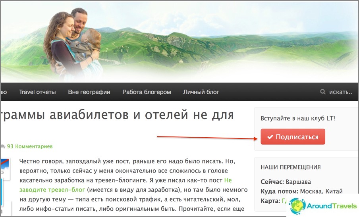This screenshot has width=359, height=217.
Task: Click the cropped thumbnail left of the article
Action: click(5, 169)
